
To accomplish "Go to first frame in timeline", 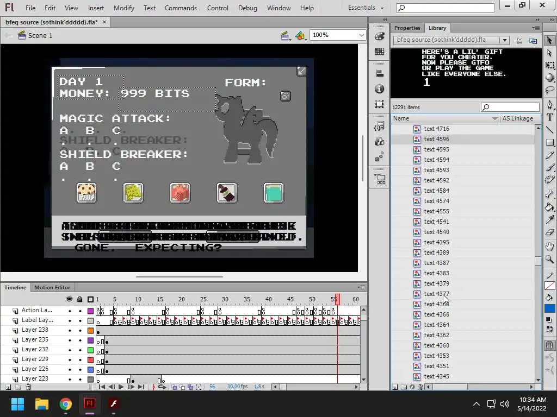I will tap(102, 387).
